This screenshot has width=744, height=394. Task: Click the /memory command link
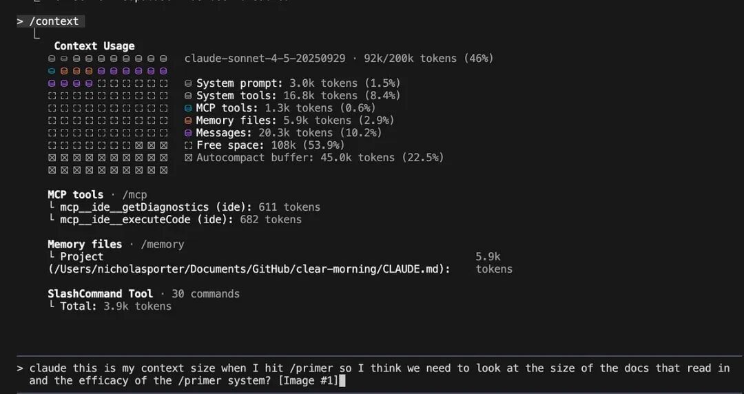tap(163, 245)
